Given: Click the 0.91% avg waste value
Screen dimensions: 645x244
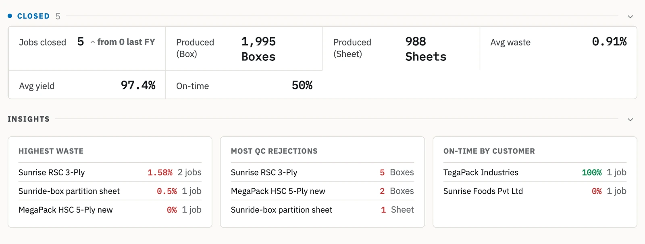Looking at the screenshot, I should click(609, 41).
